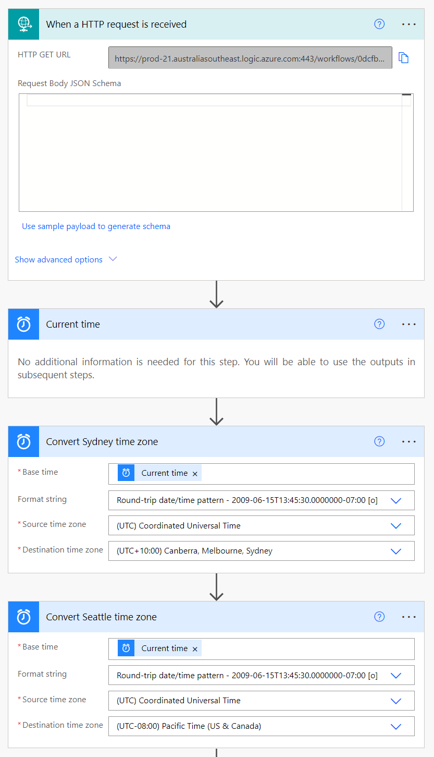This screenshot has height=757, width=434.
Task: Open the ellipsis menu on the HTTP trigger
Action: tap(409, 24)
